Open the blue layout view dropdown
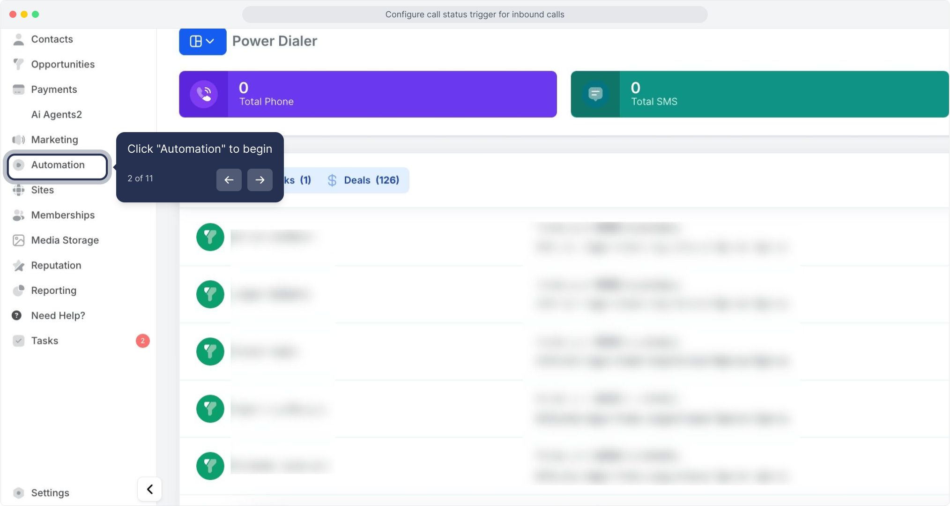950x506 pixels. (x=202, y=41)
